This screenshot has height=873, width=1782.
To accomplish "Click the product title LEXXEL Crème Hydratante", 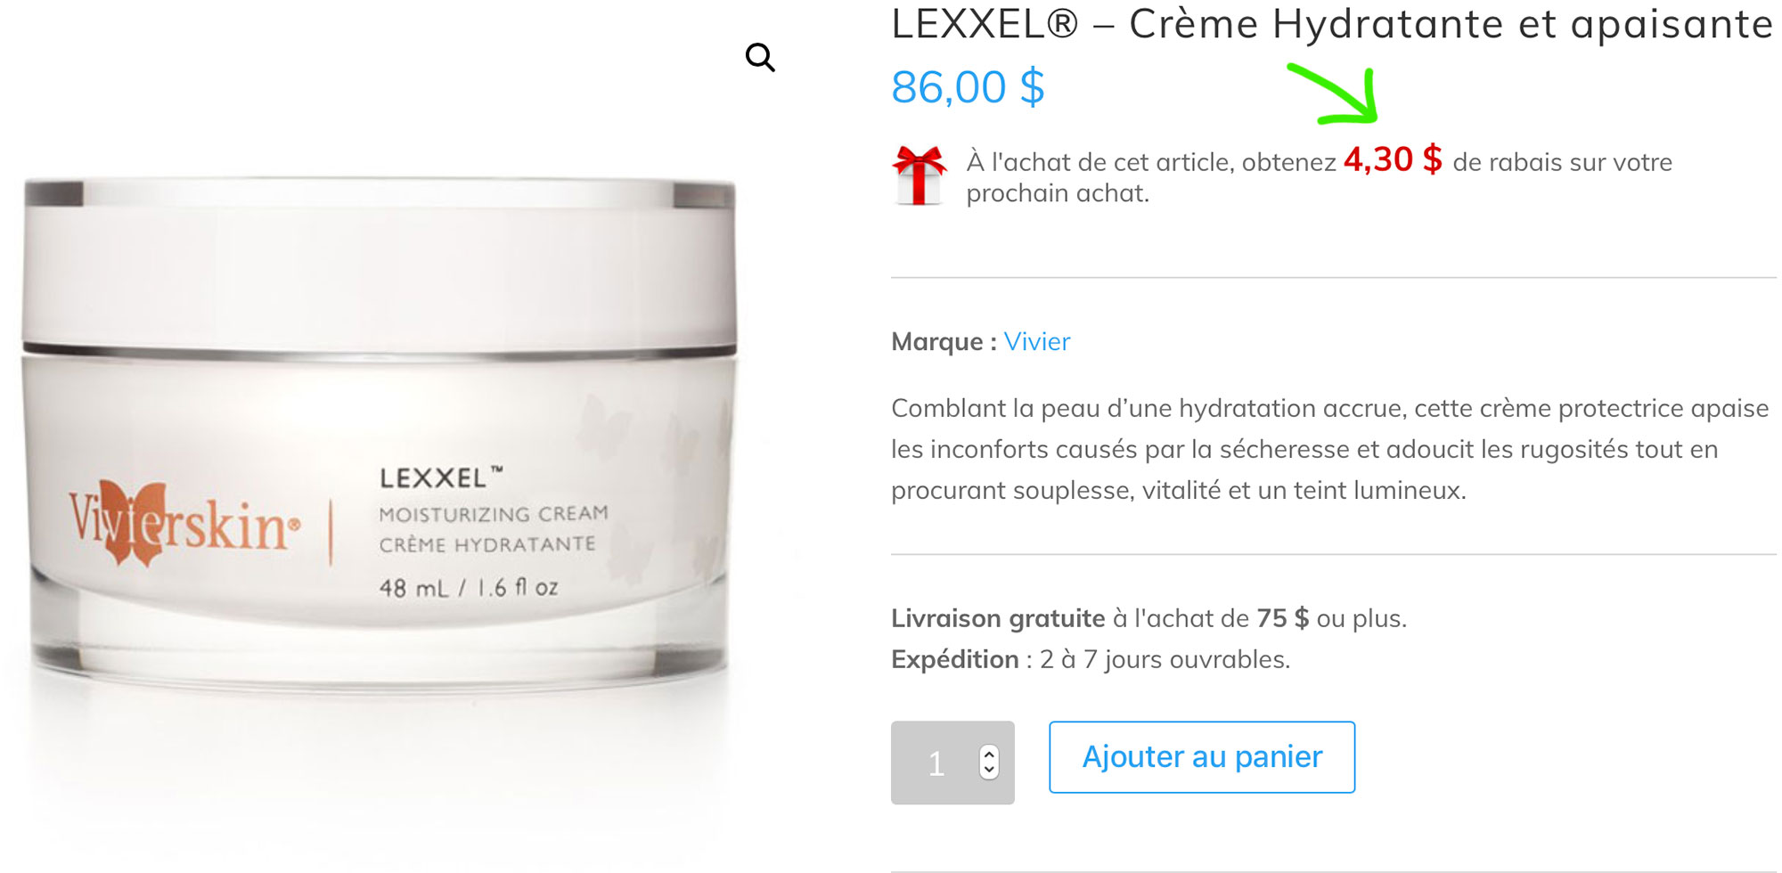I will 1332,23.
